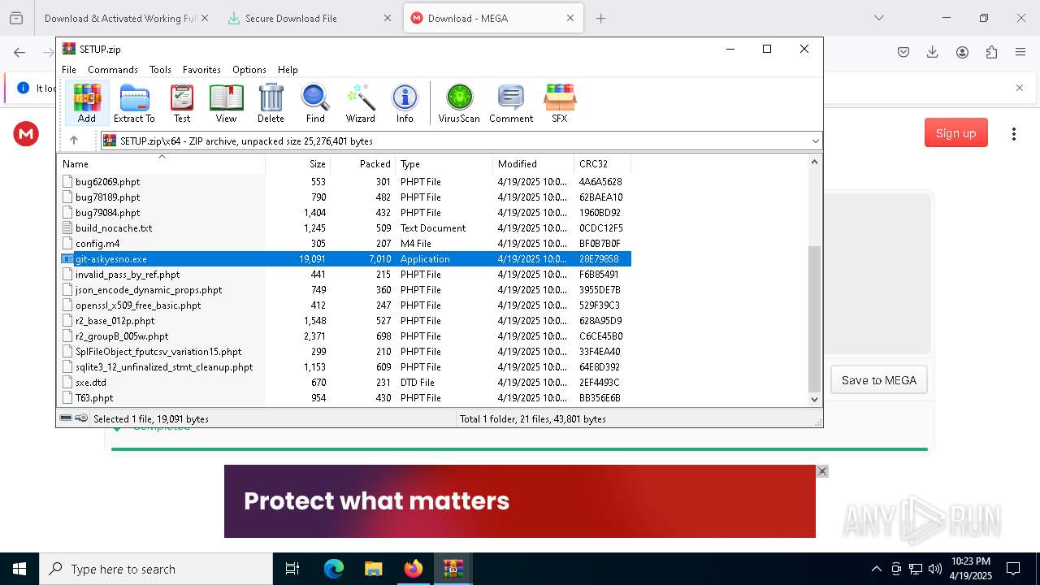The height and width of the screenshot is (585, 1040).
Task: Sort files by Size column header
Action: click(297, 163)
